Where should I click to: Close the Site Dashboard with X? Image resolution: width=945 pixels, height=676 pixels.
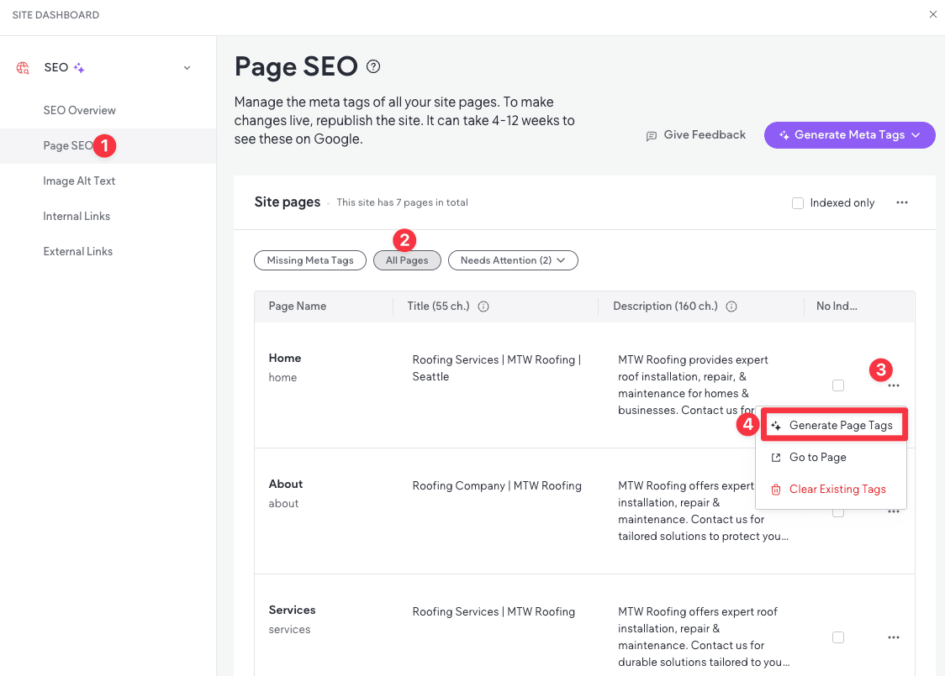coord(932,14)
